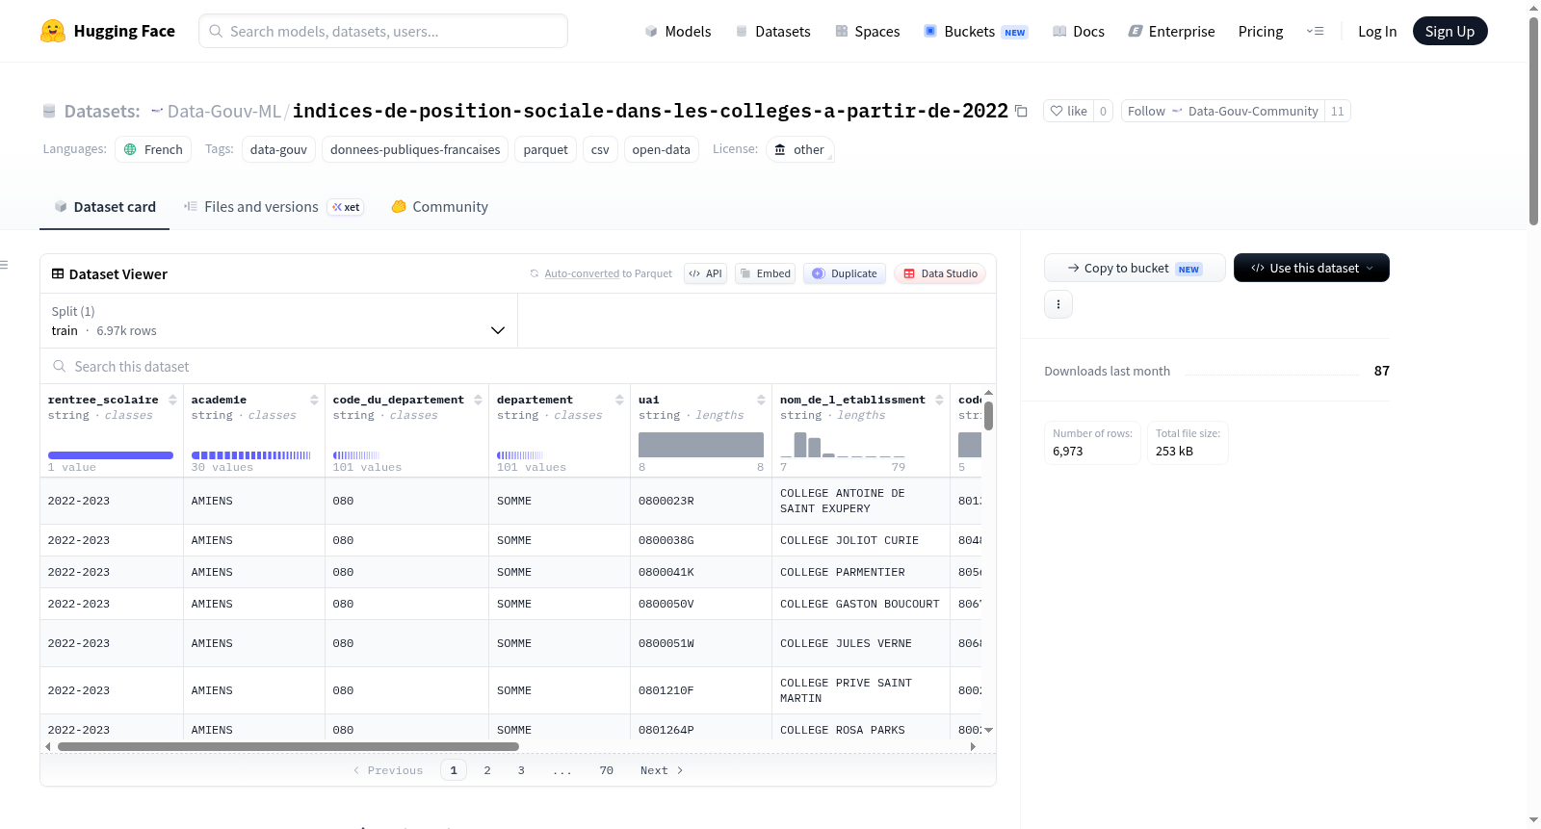Open the Datasets menu item
1541x829 pixels.
click(772, 31)
